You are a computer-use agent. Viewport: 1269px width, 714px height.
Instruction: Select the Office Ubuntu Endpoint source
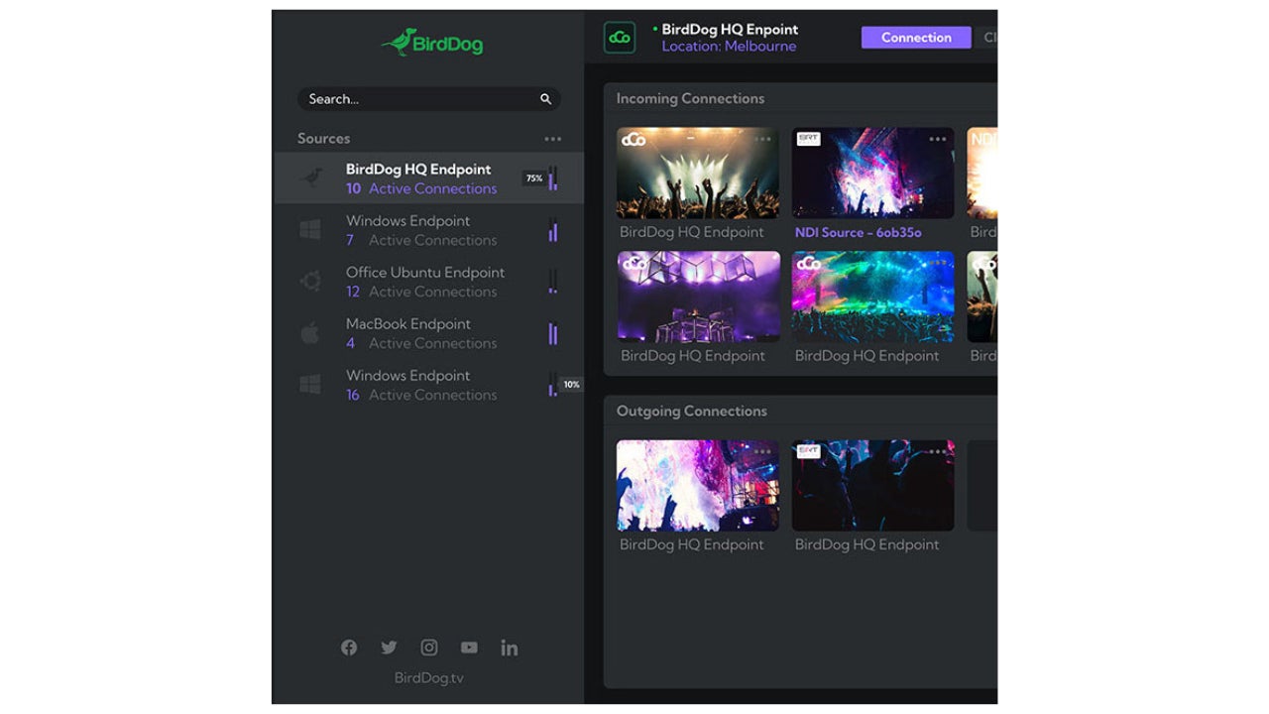pos(428,282)
